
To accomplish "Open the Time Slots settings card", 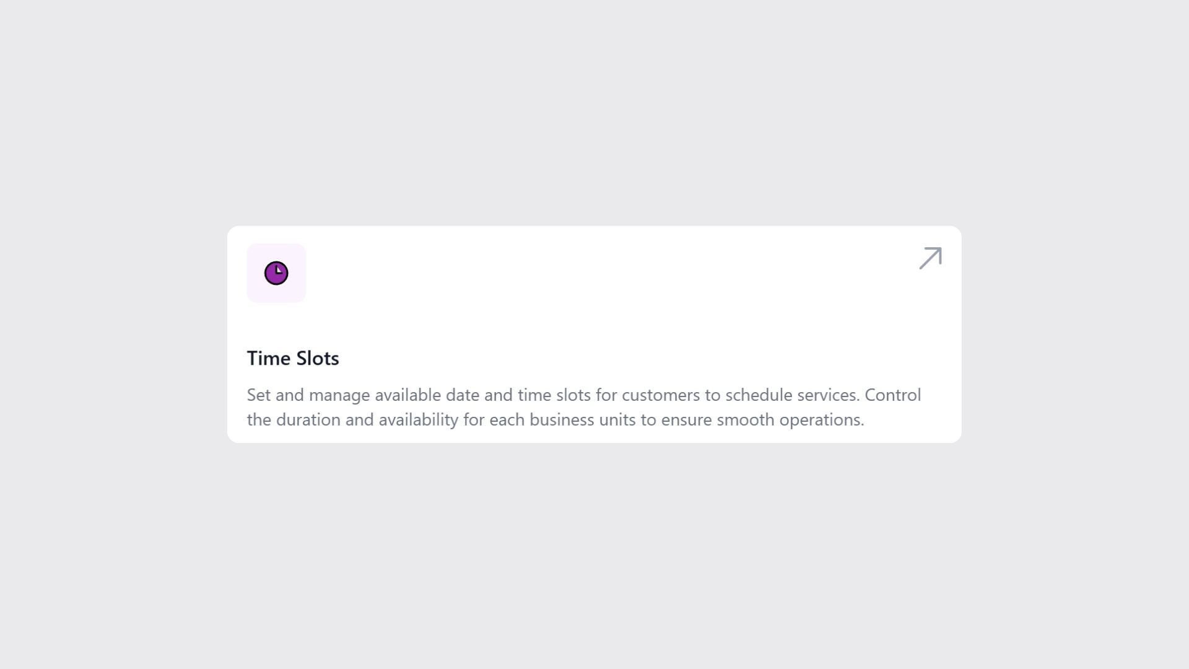I will click(x=593, y=334).
